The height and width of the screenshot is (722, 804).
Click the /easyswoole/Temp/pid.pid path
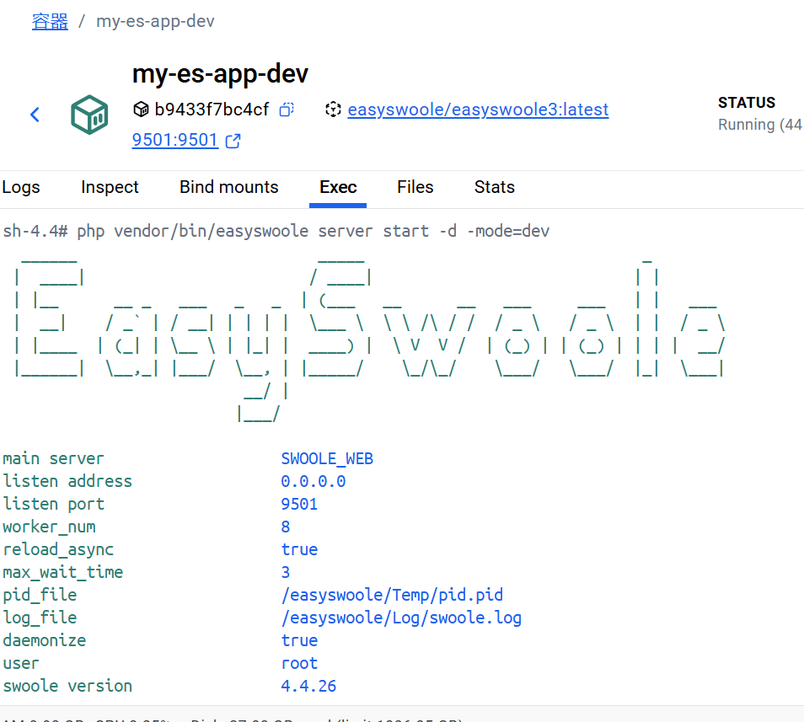(392, 595)
